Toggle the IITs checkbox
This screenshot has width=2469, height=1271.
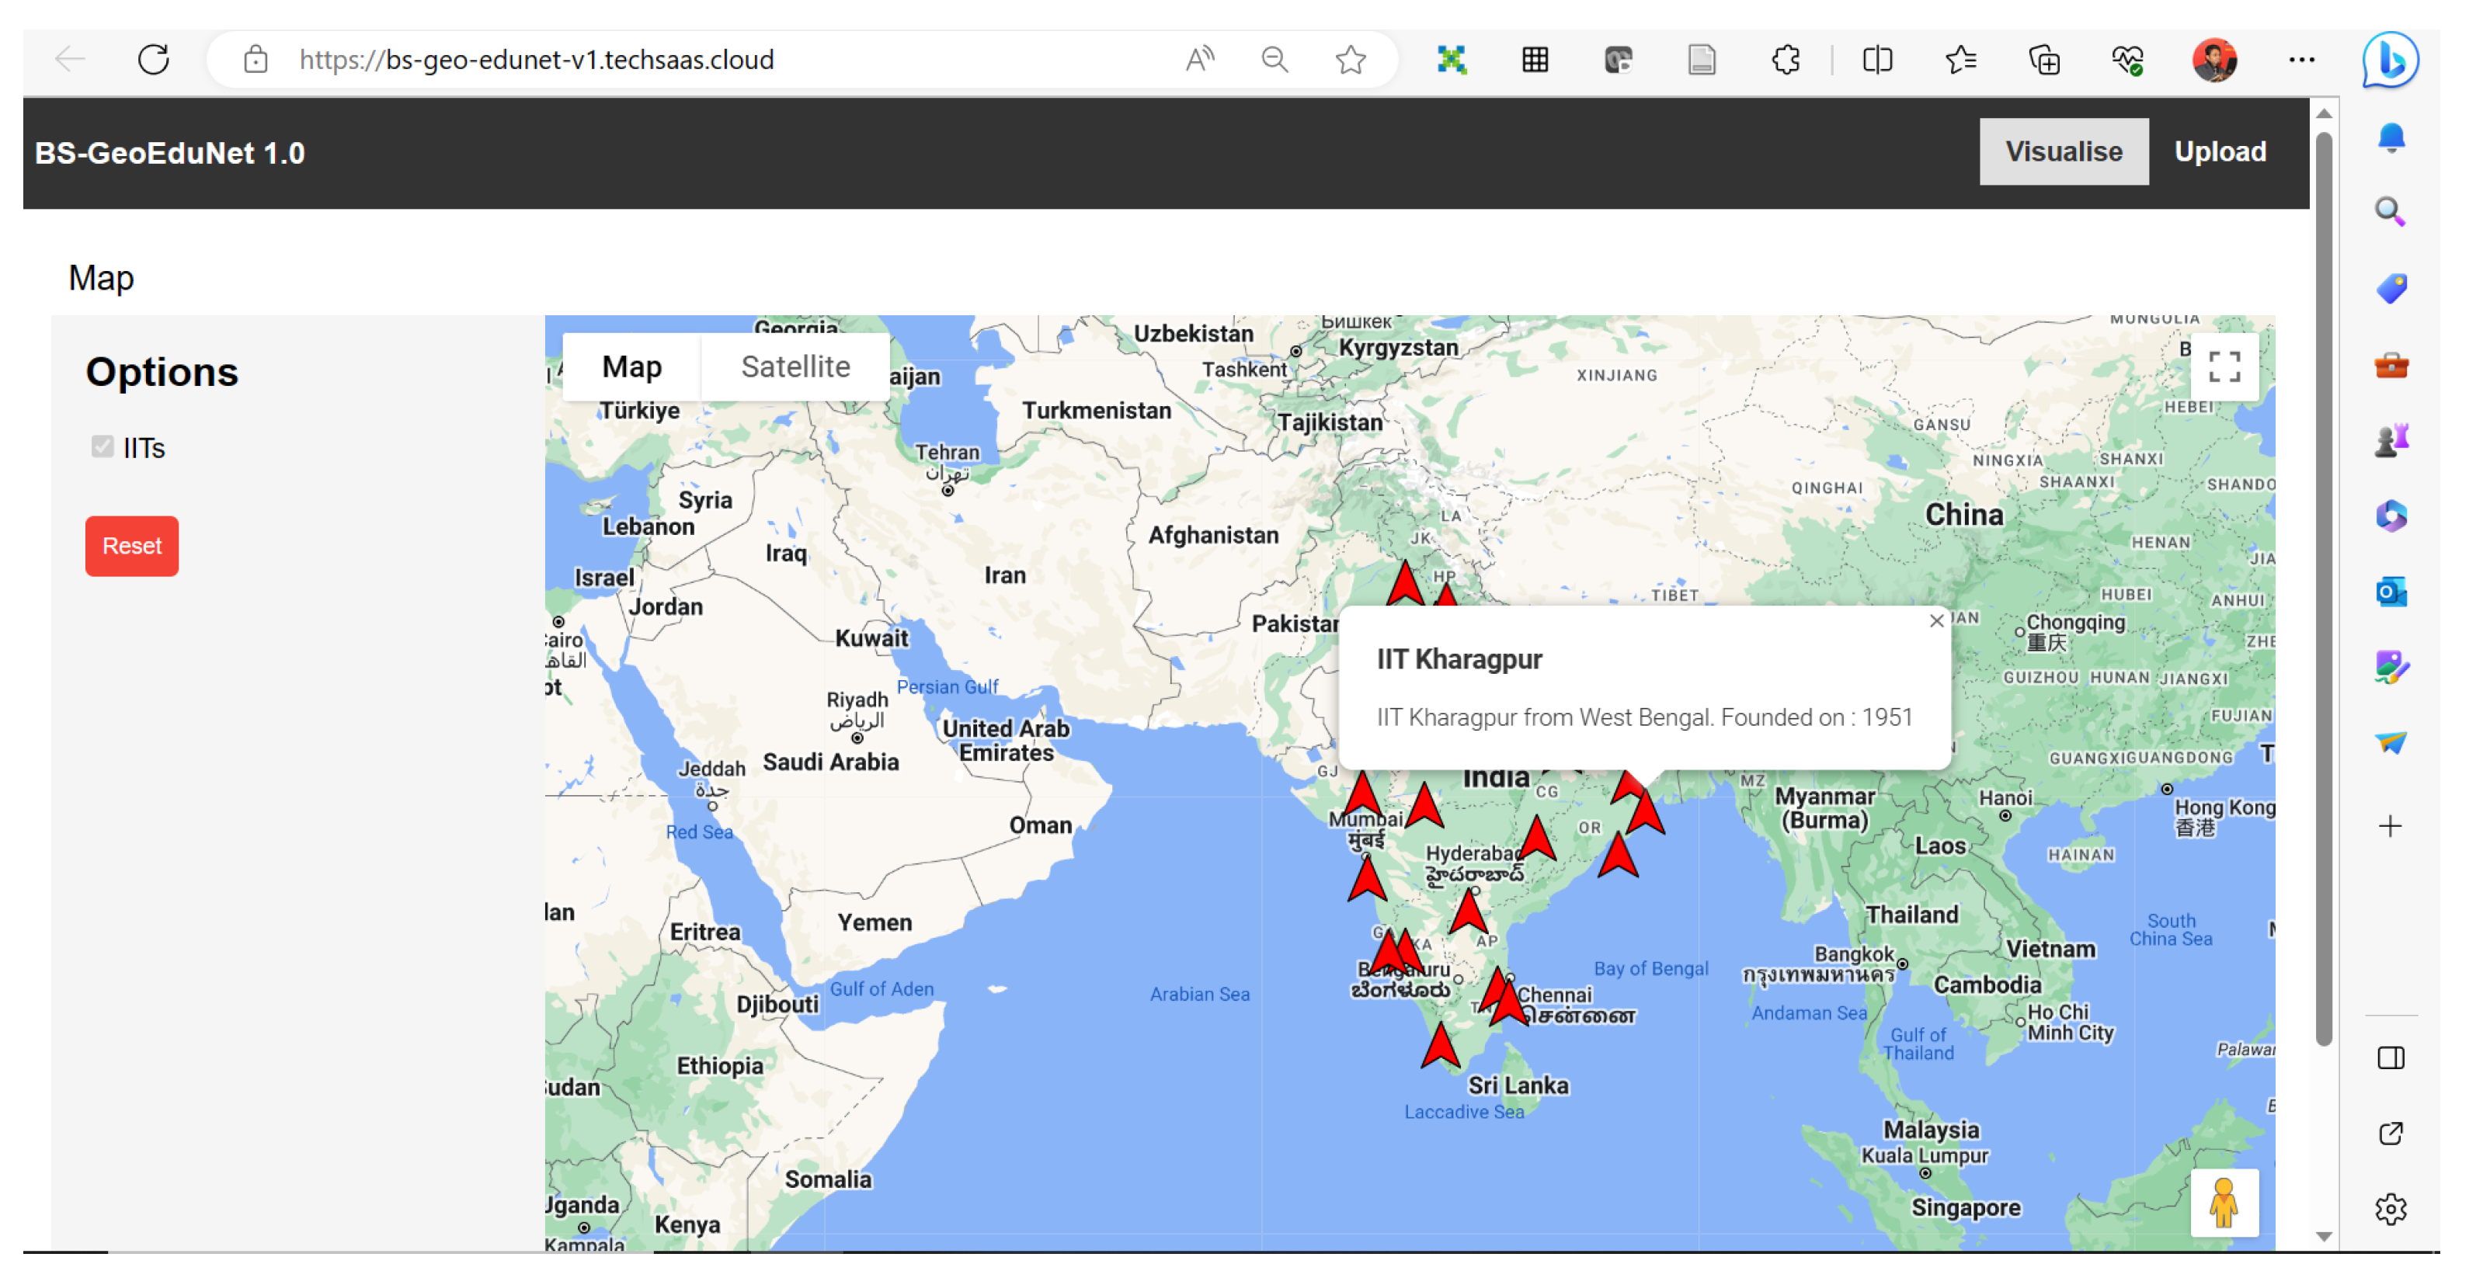pyautogui.click(x=103, y=446)
